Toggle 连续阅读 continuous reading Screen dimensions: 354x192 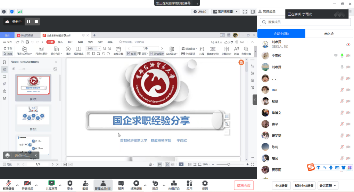pos(157,54)
